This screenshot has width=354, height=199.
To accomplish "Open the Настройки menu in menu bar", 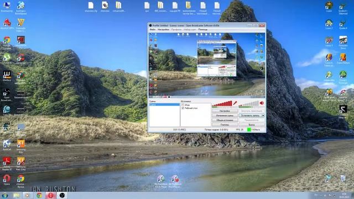I will [163, 29].
